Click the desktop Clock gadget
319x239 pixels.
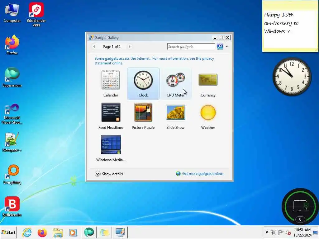[x=292, y=77]
